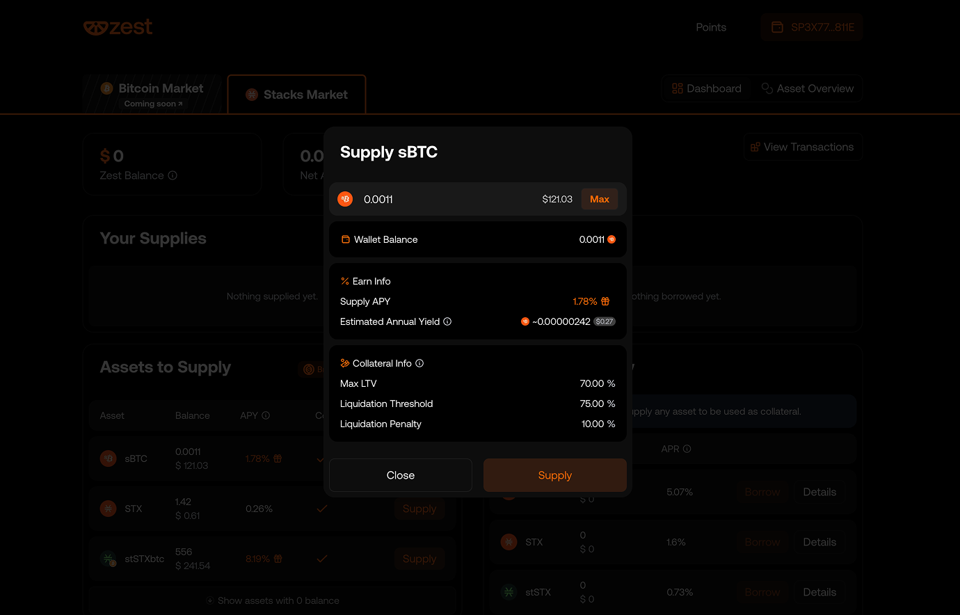The image size is (960, 615).
Task: Click the sBTC coin icon in amount field
Action: (345, 199)
